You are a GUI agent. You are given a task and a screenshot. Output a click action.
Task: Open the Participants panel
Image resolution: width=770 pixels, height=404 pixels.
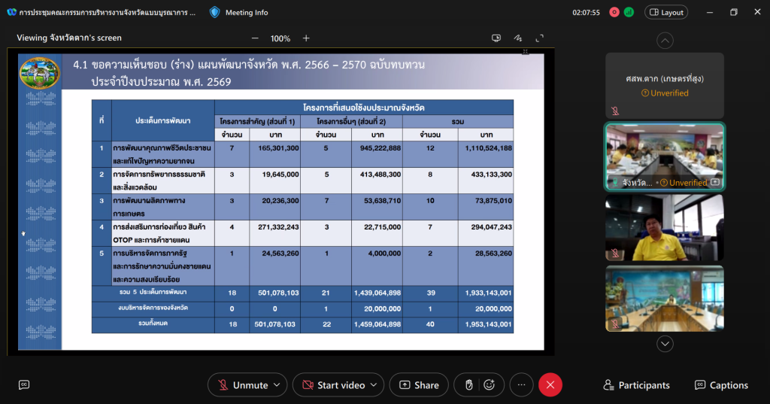(x=636, y=385)
